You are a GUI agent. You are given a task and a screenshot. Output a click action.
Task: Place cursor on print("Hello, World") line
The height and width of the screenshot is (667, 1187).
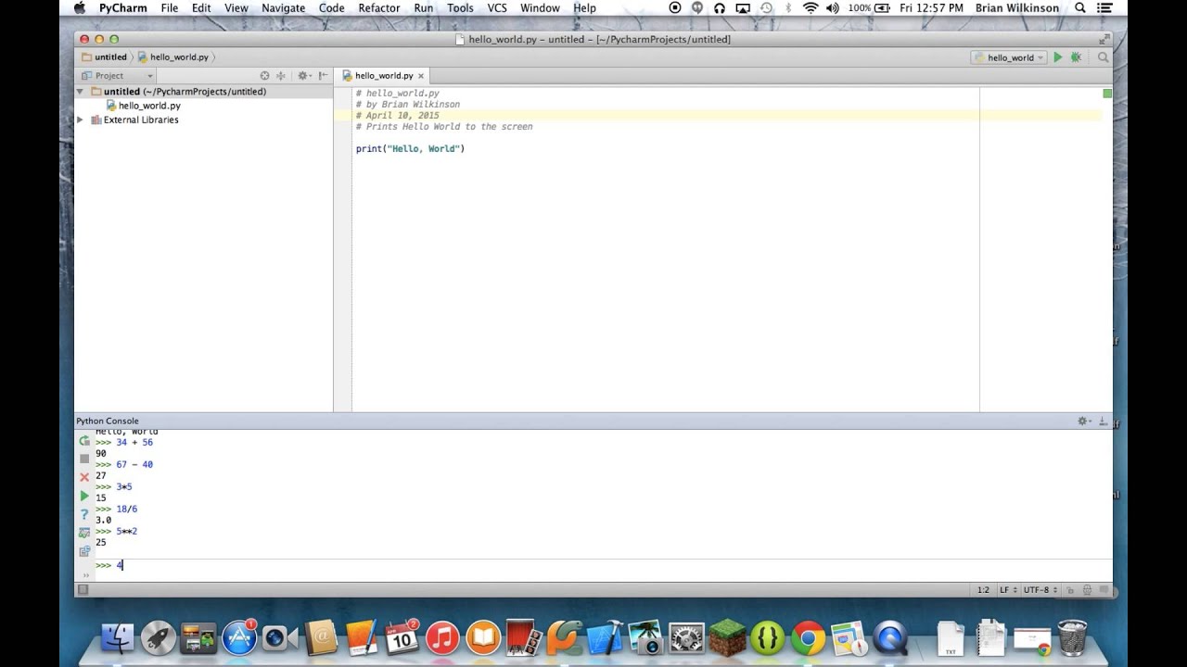[x=410, y=148]
